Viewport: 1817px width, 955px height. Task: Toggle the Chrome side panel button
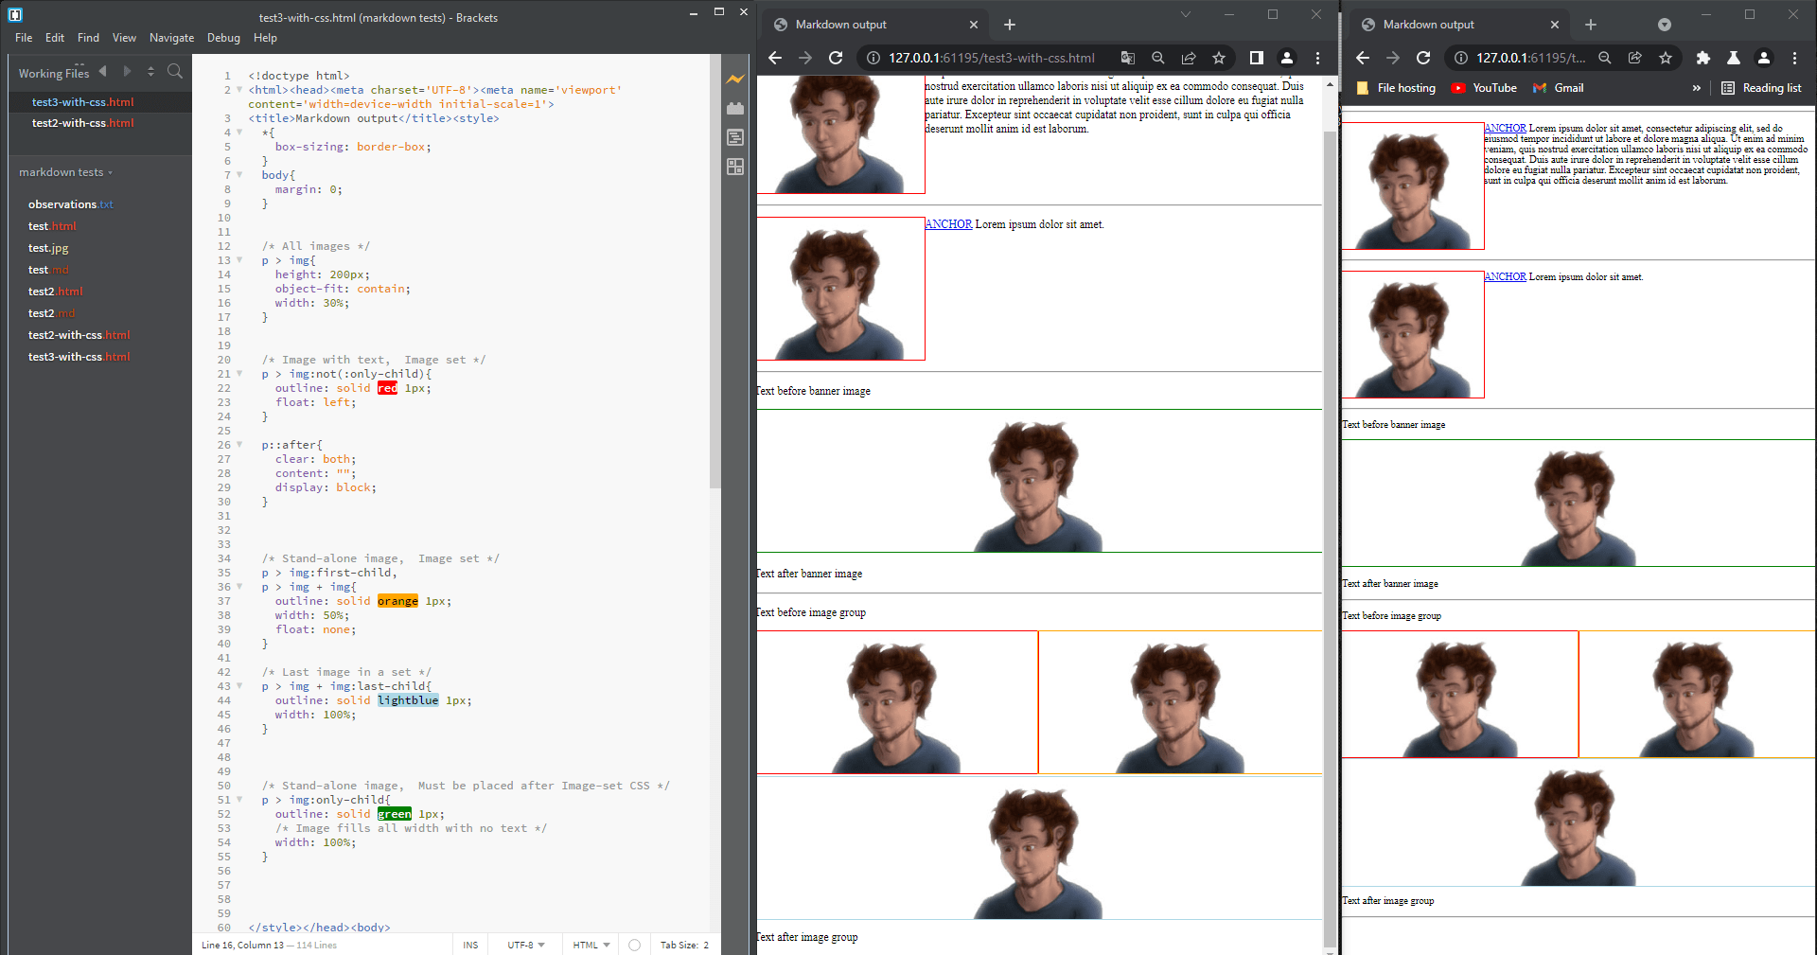[x=1256, y=58]
